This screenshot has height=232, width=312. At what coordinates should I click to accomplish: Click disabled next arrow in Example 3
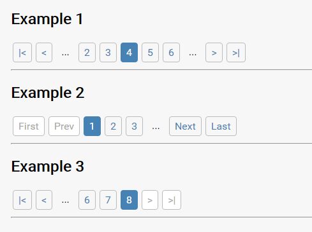150,200
